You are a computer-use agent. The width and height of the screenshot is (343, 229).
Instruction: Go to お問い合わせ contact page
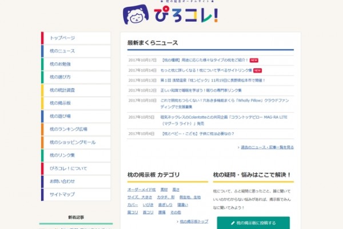(76, 181)
